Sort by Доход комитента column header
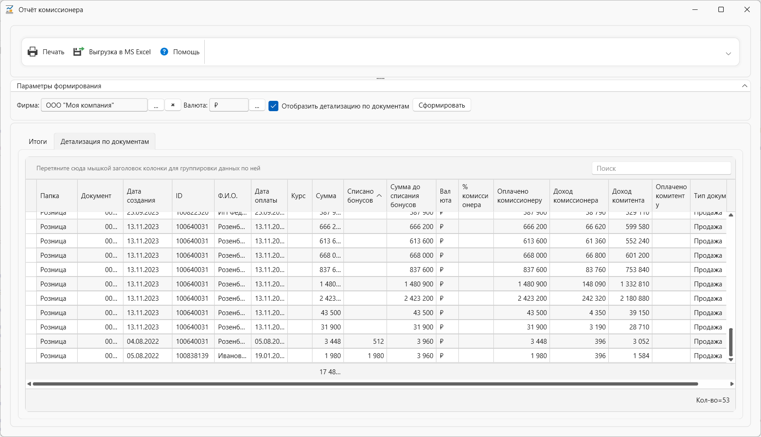This screenshot has width=761, height=437. [x=630, y=196]
